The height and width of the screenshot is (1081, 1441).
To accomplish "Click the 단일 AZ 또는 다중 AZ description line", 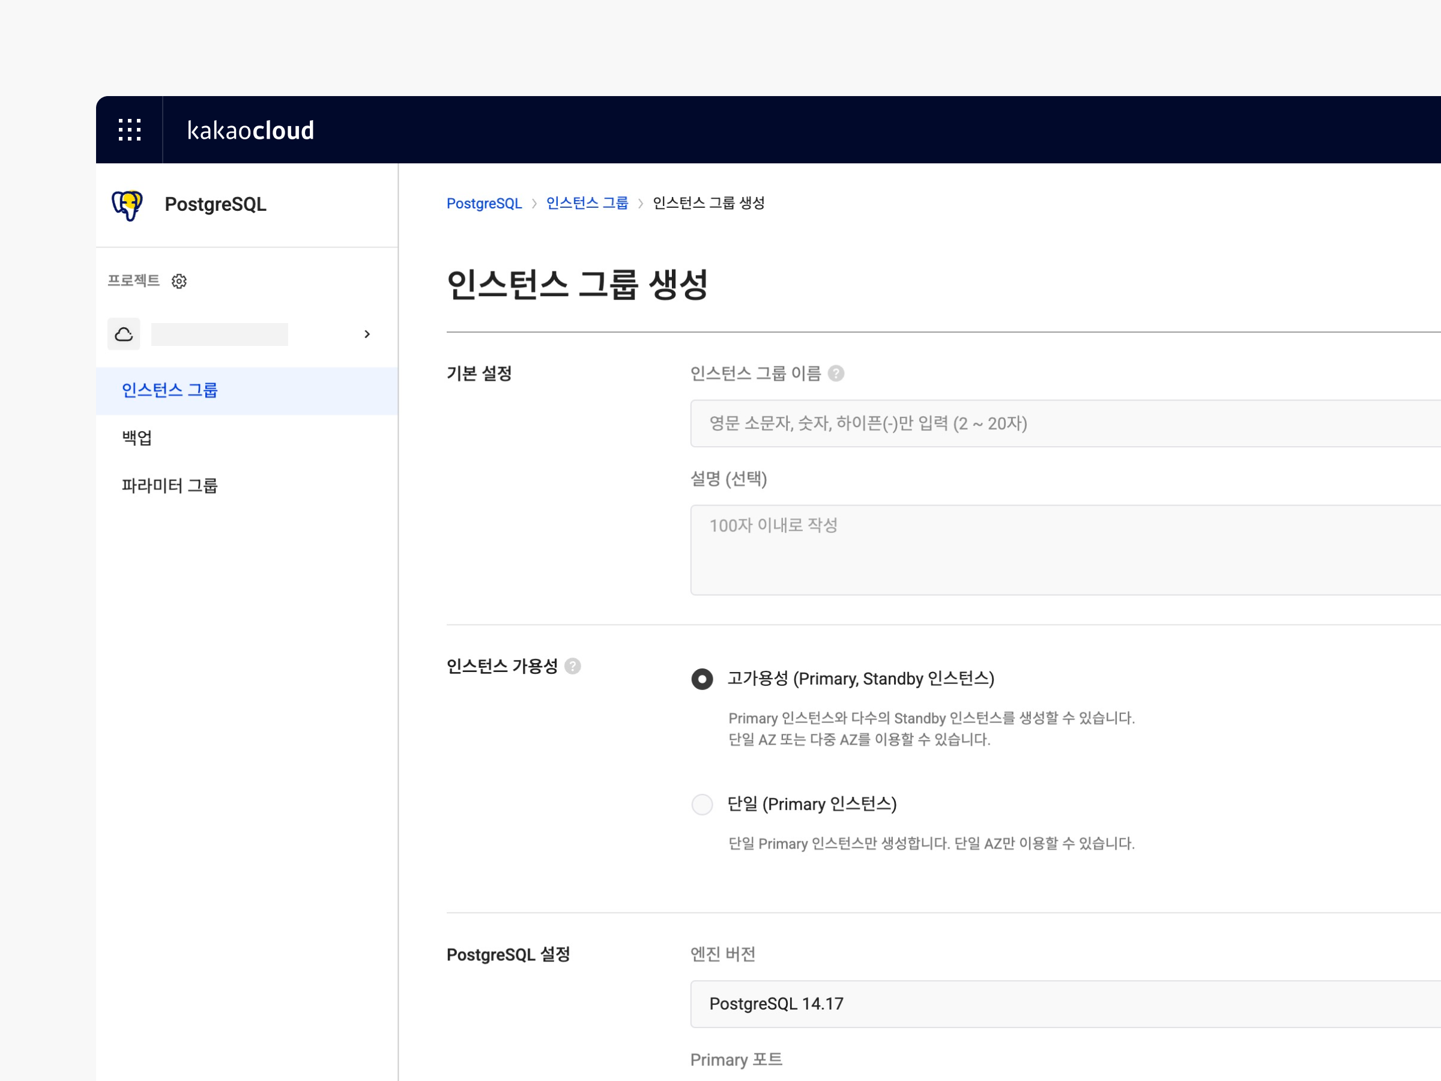I will click(859, 739).
